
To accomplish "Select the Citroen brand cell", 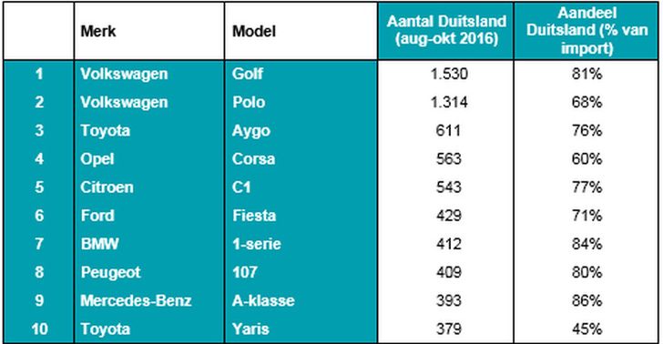I will 149,187.
